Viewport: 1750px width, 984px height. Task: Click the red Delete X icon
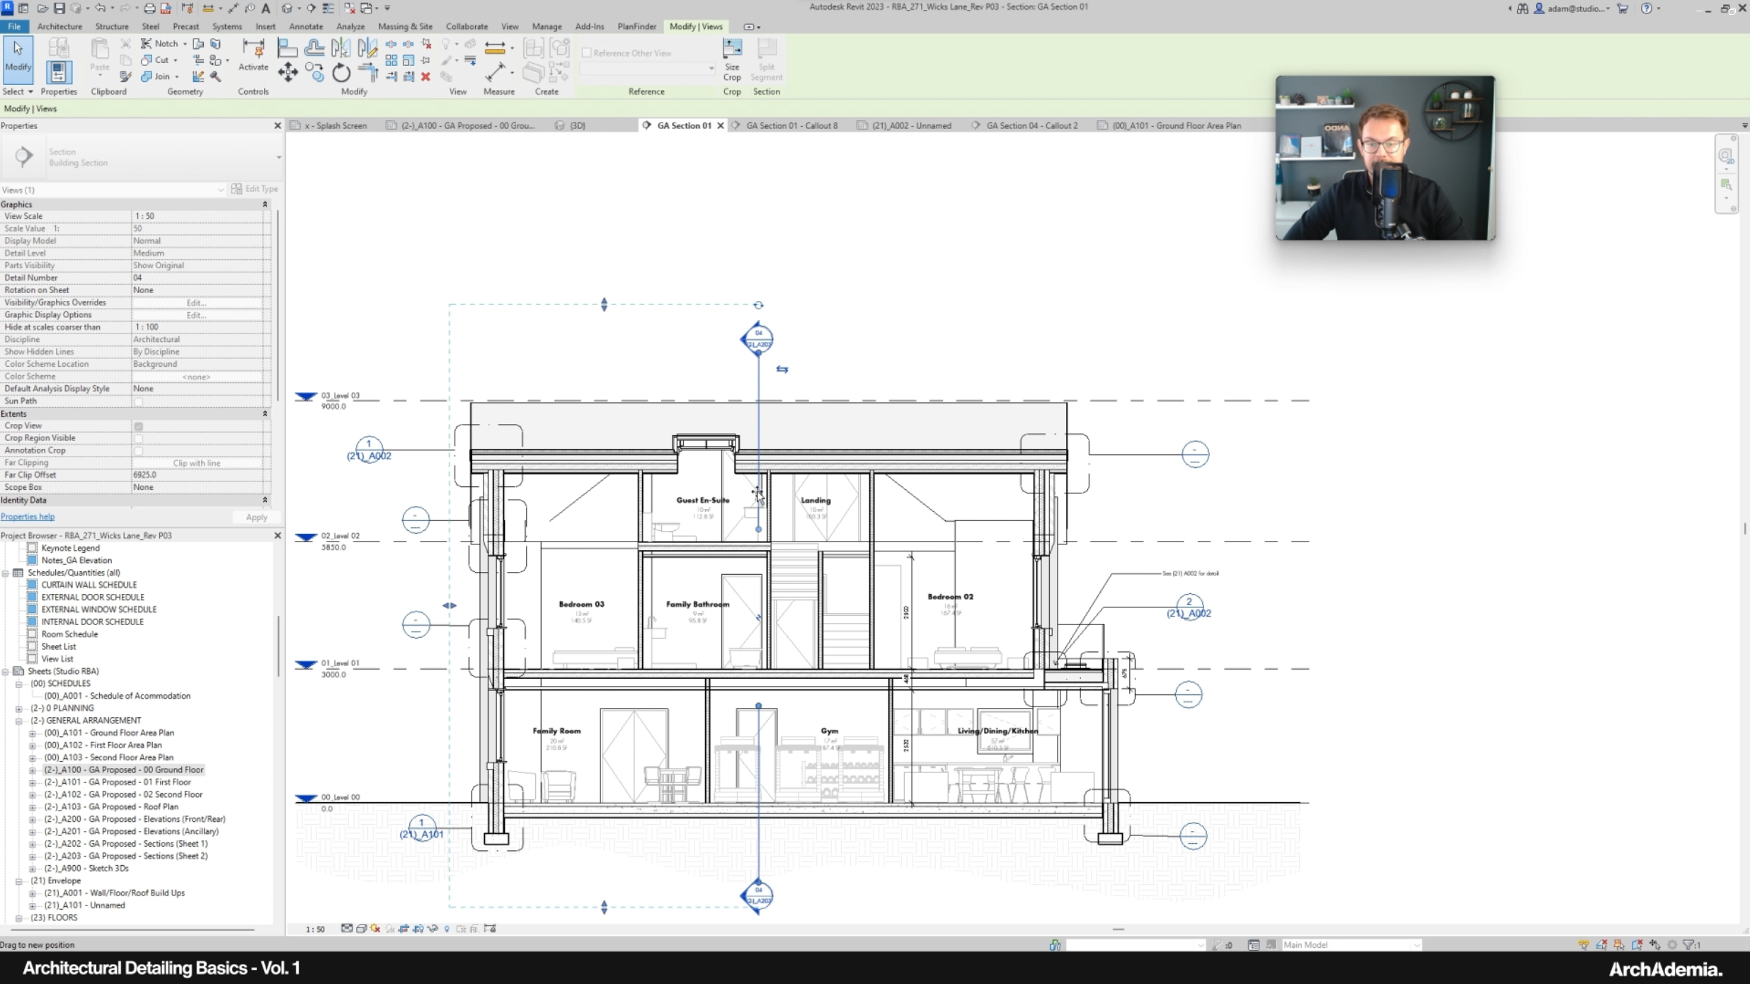pyautogui.click(x=425, y=76)
